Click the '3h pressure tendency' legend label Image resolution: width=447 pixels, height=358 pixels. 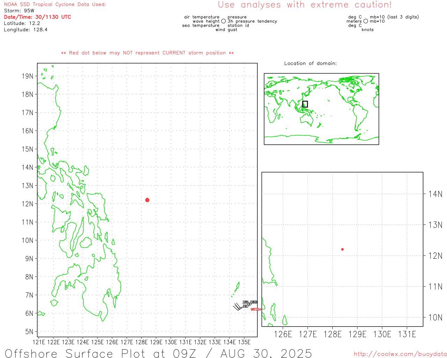click(252, 21)
